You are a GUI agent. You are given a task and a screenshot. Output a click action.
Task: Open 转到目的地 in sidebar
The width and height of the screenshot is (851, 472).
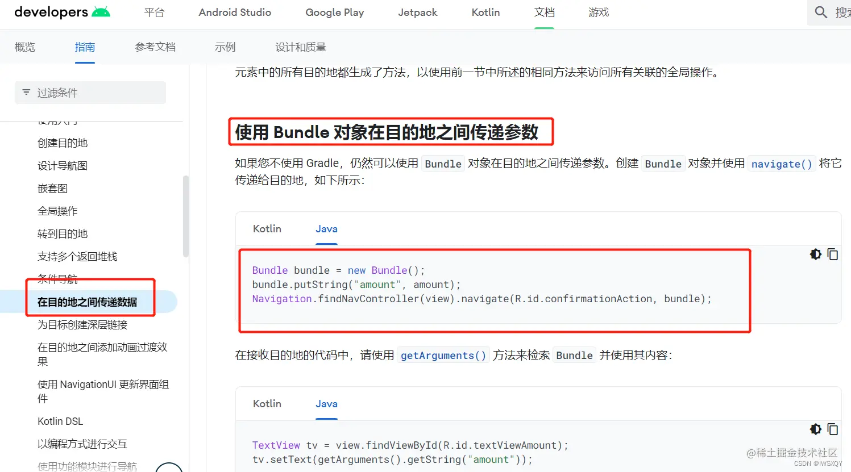click(x=63, y=234)
